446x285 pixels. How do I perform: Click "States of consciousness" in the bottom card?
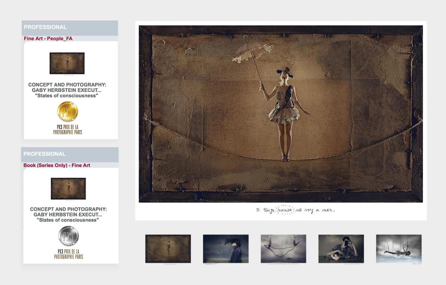(68, 220)
